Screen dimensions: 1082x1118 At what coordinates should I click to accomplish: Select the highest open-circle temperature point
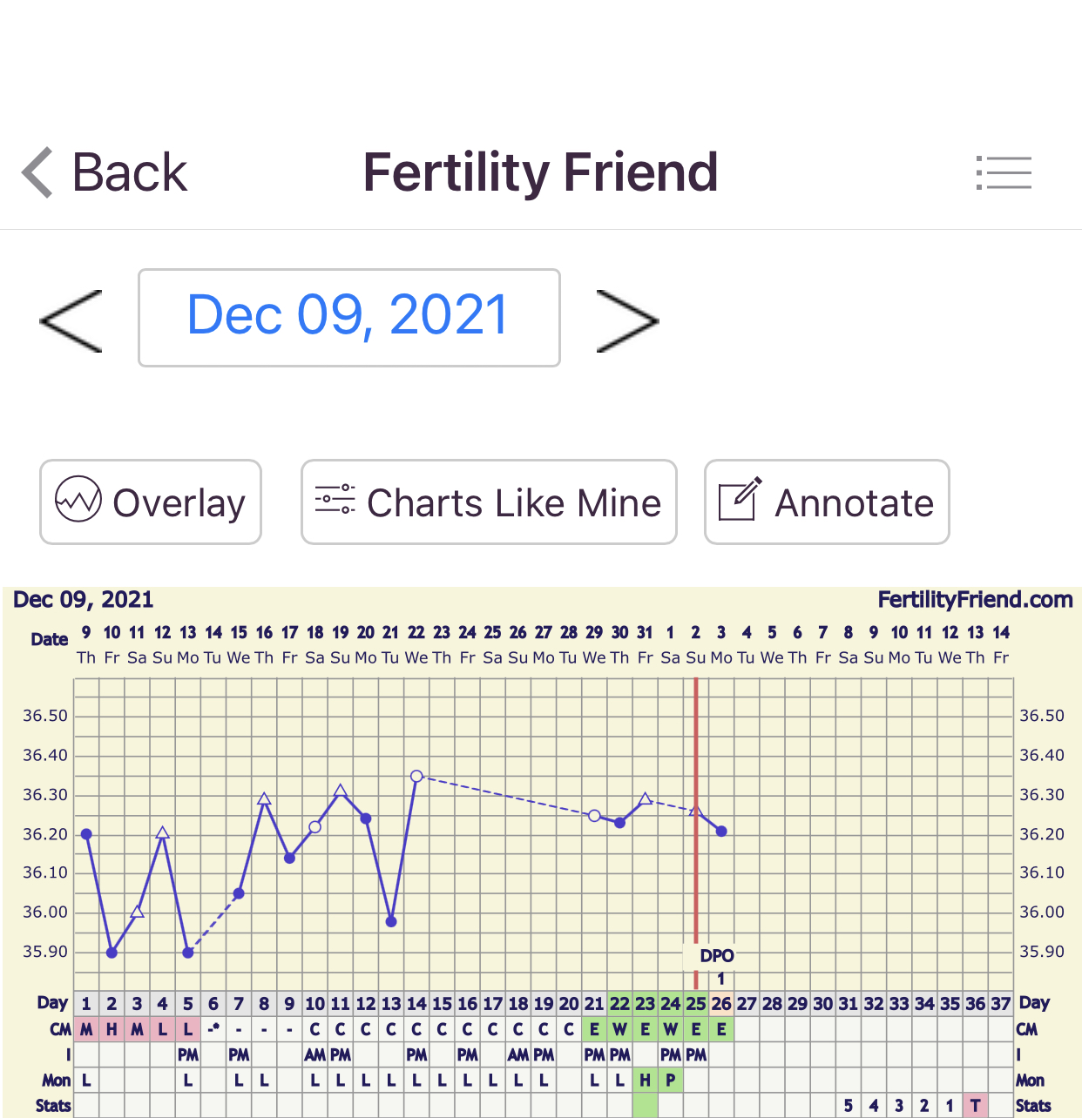(416, 776)
